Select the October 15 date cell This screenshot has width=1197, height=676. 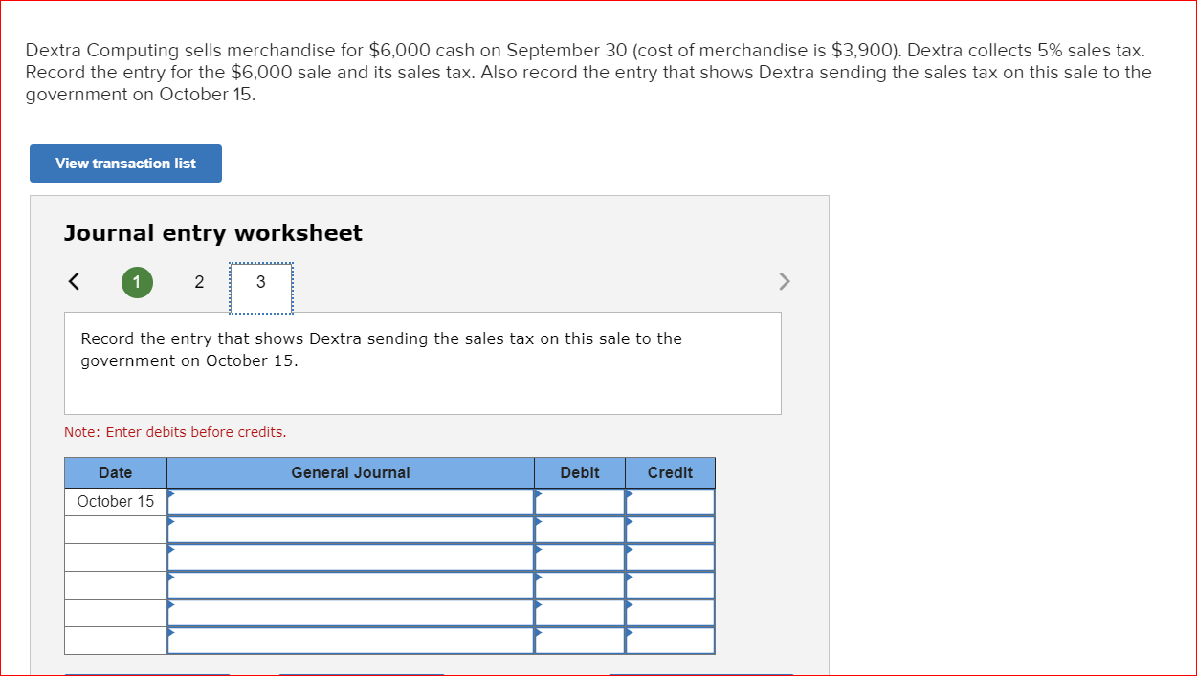pyautogui.click(x=115, y=500)
